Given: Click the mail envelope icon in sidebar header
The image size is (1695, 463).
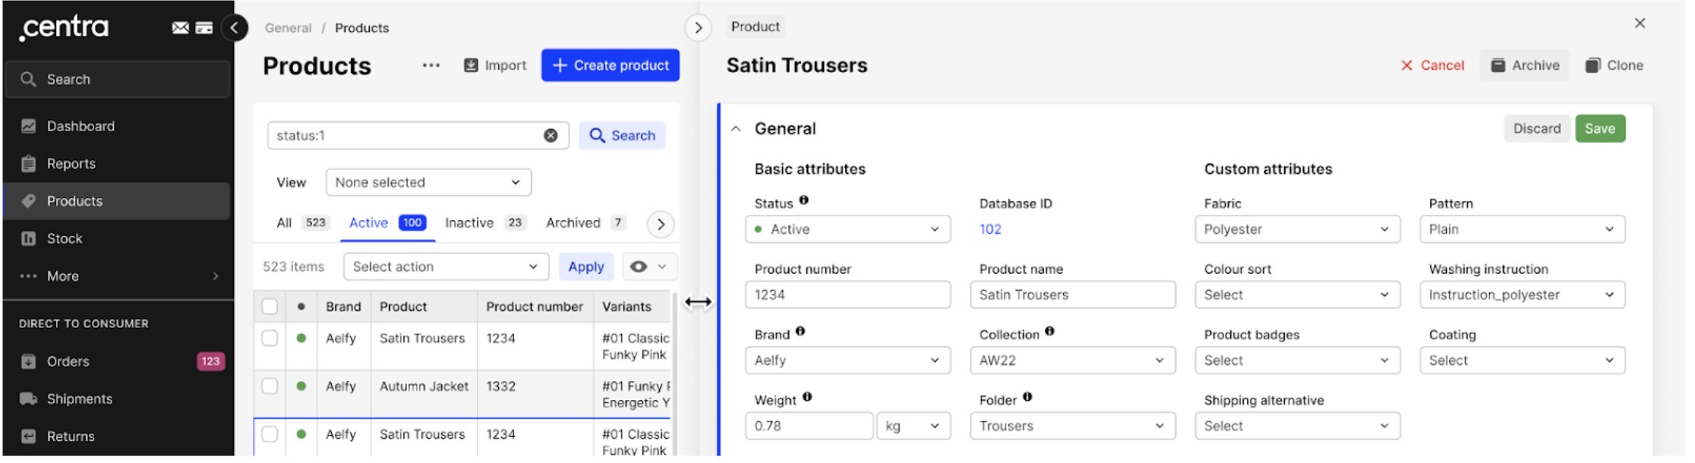Looking at the screenshot, I should click(180, 28).
